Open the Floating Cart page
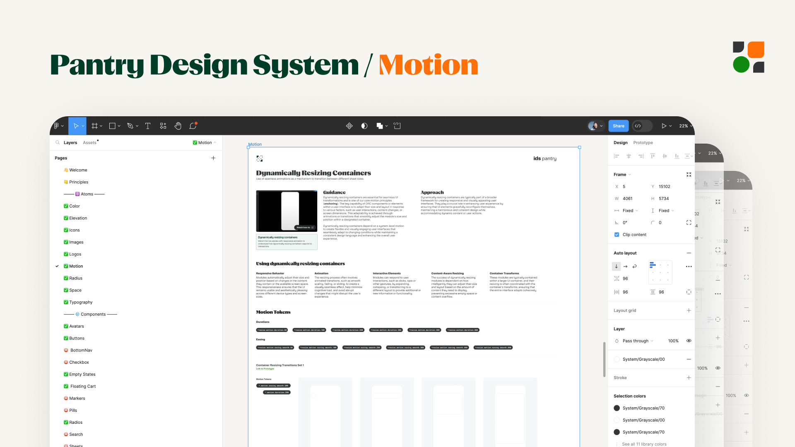 (80, 386)
